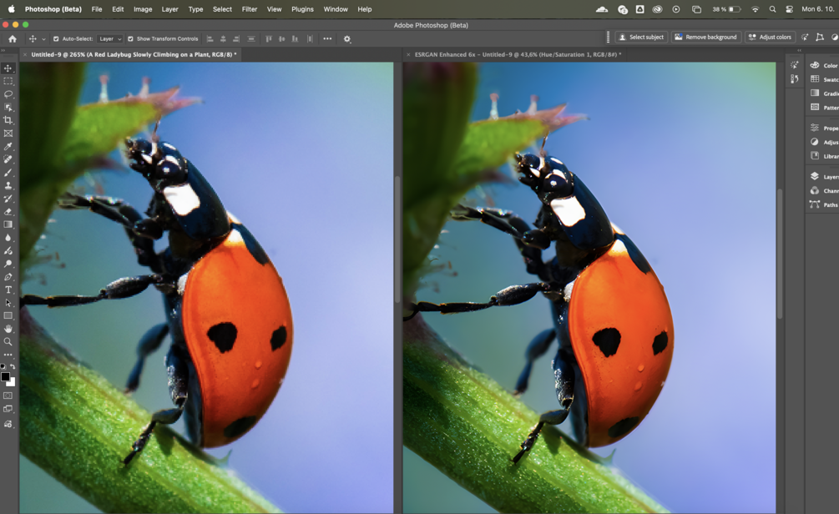
Task: Change screen mode button
Action: [8, 409]
